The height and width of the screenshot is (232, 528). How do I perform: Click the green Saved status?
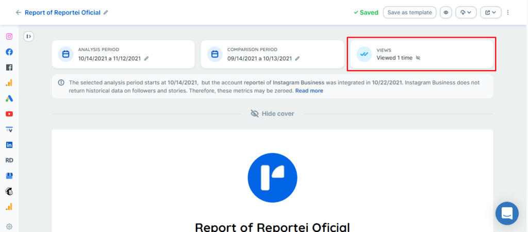[x=366, y=12]
